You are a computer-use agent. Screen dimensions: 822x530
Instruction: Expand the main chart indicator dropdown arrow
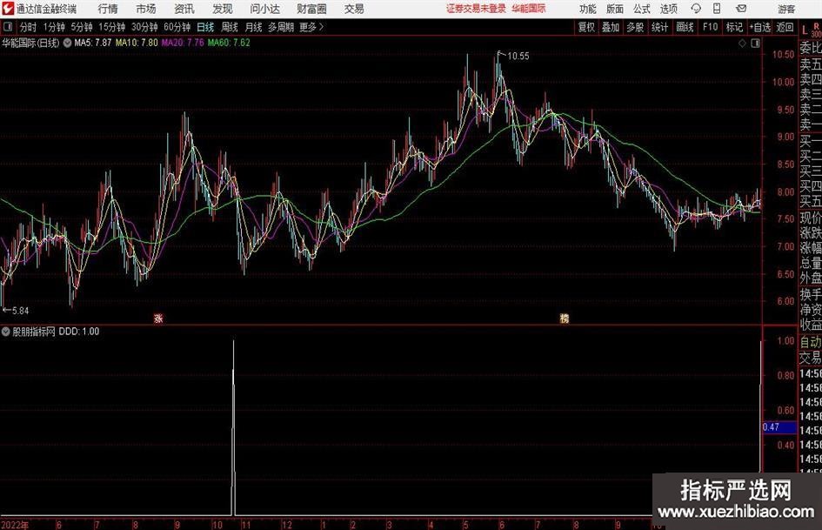tap(68, 44)
